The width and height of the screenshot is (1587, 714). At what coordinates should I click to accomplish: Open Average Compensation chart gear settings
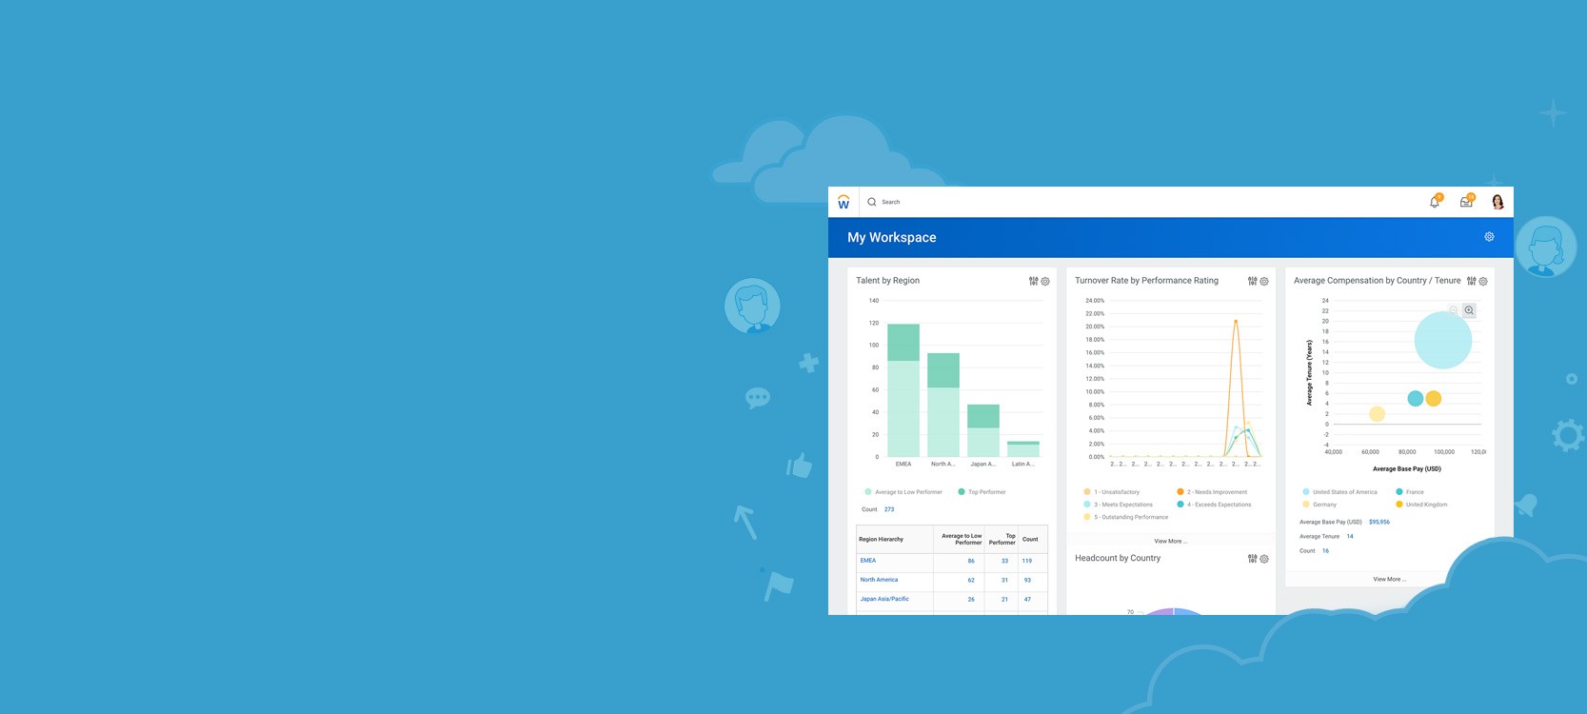pos(1483,281)
